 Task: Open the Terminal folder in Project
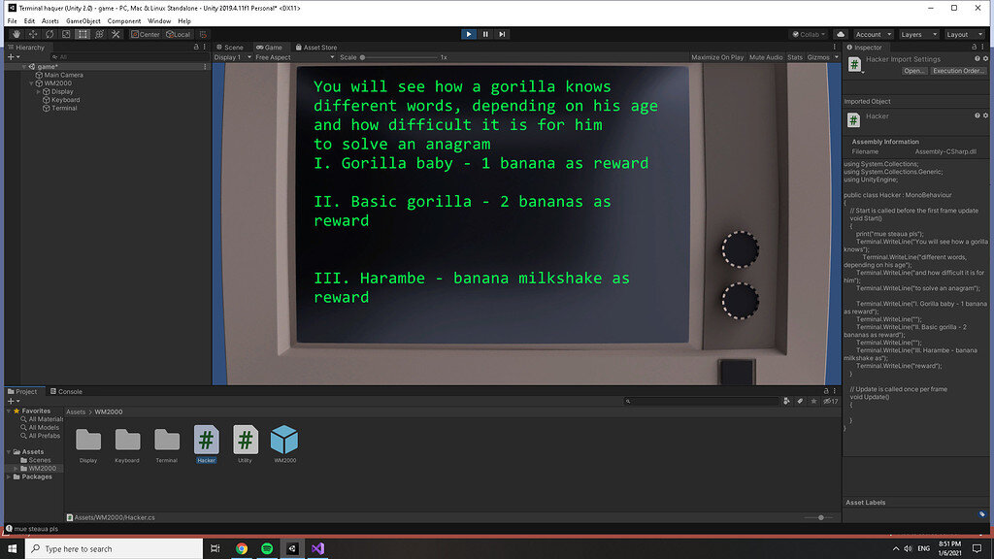[x=167, y=444]
